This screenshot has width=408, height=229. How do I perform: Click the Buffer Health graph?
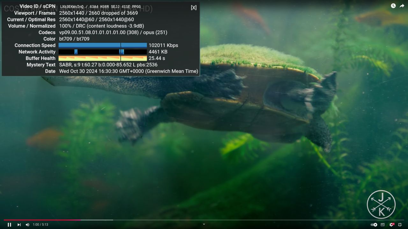coord(103,58)
